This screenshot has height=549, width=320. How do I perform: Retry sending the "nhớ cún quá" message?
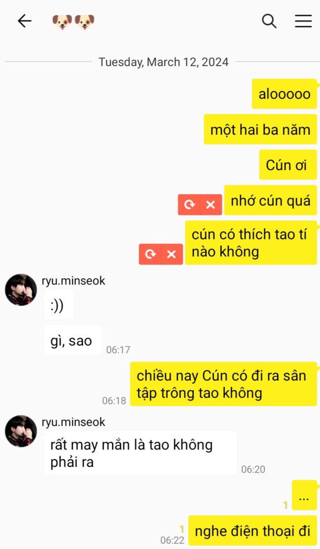pyautogui.click(x=189, y=205)
